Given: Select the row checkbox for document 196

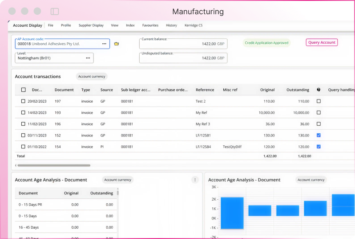Looking at the screenshot, I should coord(23,124).
